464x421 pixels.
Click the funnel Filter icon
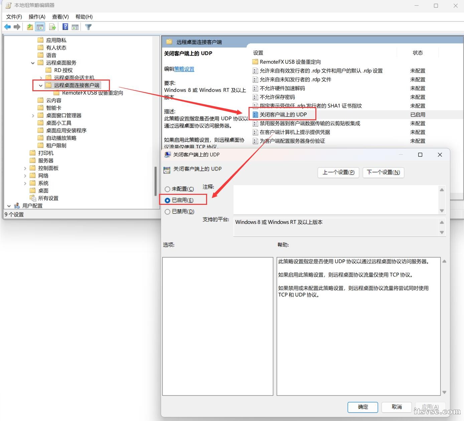(x=88, y=27)
